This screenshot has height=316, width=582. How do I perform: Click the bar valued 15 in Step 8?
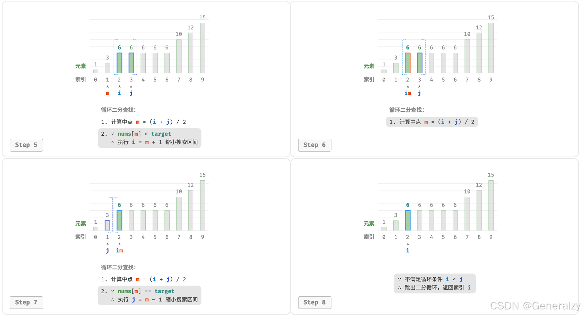click(x=491, y=206)
